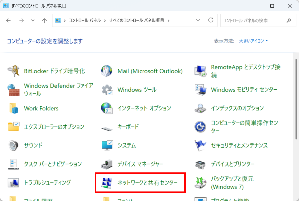Go forward using the forward arrow
The width and height of the screenshot is (299, 201).
(x=22, y=20)
